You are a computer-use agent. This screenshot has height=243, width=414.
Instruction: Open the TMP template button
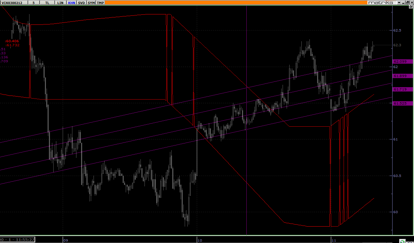(101, 2)
